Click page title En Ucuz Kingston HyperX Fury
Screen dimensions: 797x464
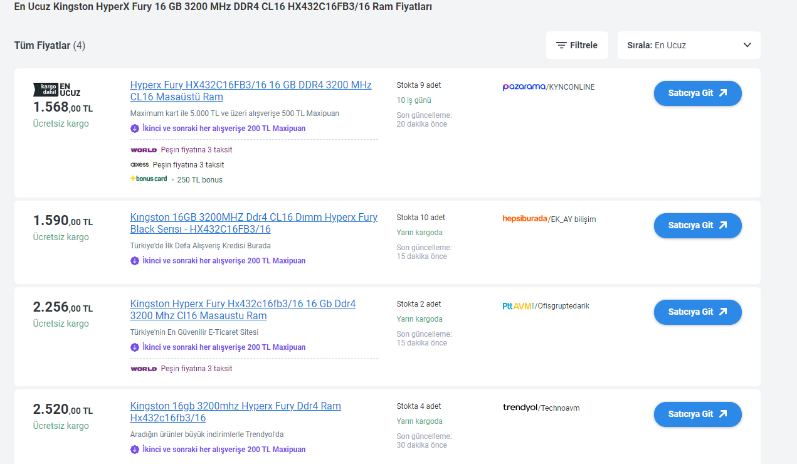[223, 7]
